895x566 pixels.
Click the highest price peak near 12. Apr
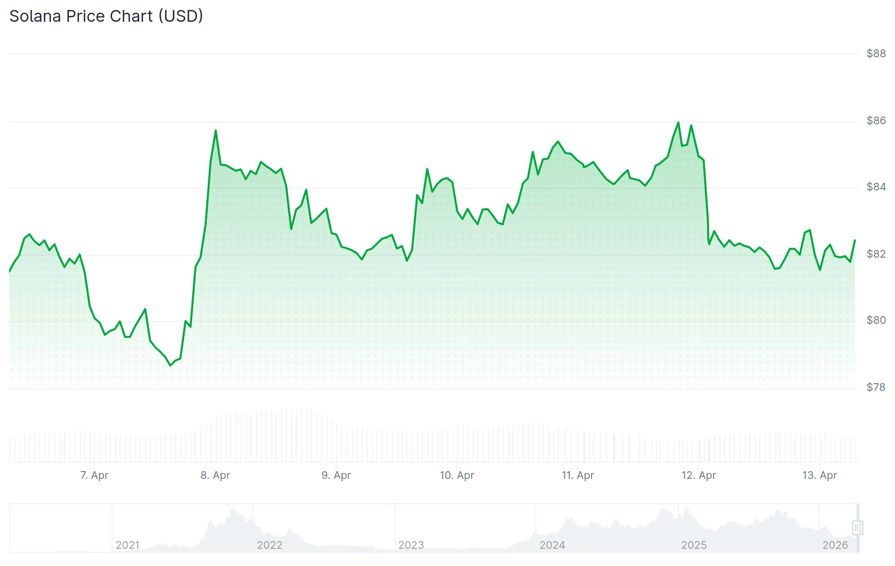click(x=678, y=123)
